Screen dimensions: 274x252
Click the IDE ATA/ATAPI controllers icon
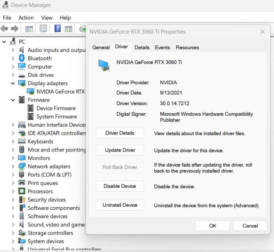pos(22,133)
